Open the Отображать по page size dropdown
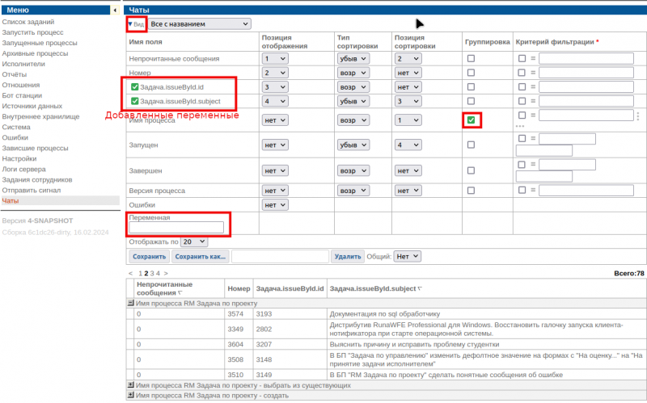The width and height of the screenshot is (647, 403). pyautogui.click(x=194, y=241)
